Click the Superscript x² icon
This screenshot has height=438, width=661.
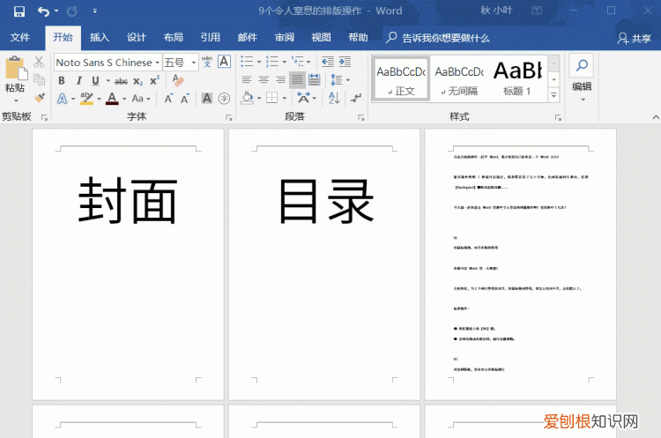click(x=154, y=80)
